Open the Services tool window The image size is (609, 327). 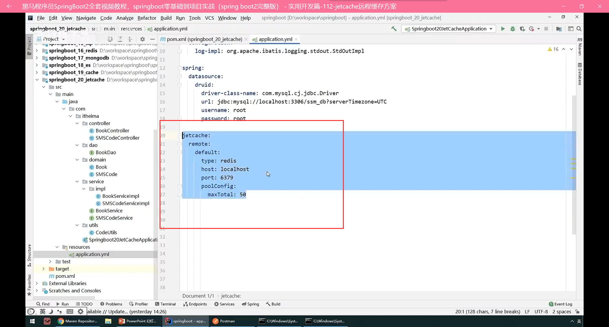(224, 304)
